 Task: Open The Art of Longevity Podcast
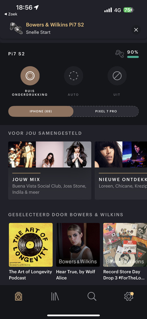click(31, 252)
